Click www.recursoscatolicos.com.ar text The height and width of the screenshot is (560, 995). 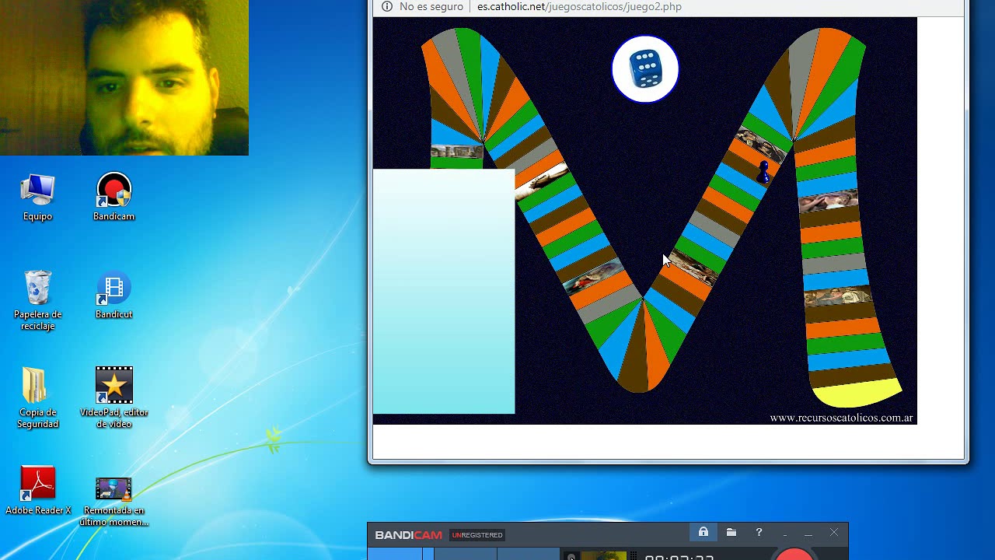(841, 418)
